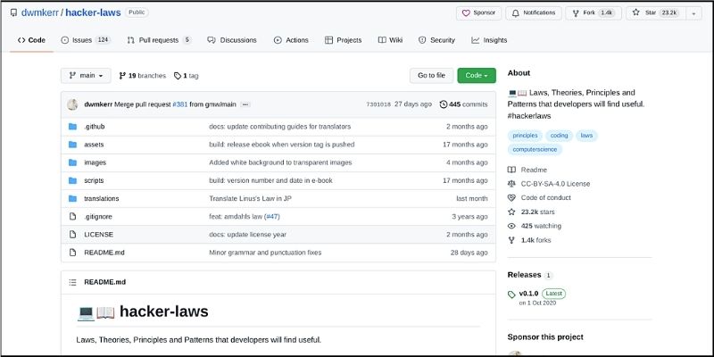Open the Code of conduct link
Screen dimensions: 714x357
[x=539, y=197]
